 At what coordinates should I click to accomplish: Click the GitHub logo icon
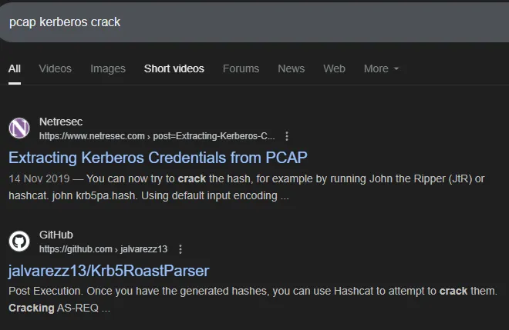pos(19,242)
